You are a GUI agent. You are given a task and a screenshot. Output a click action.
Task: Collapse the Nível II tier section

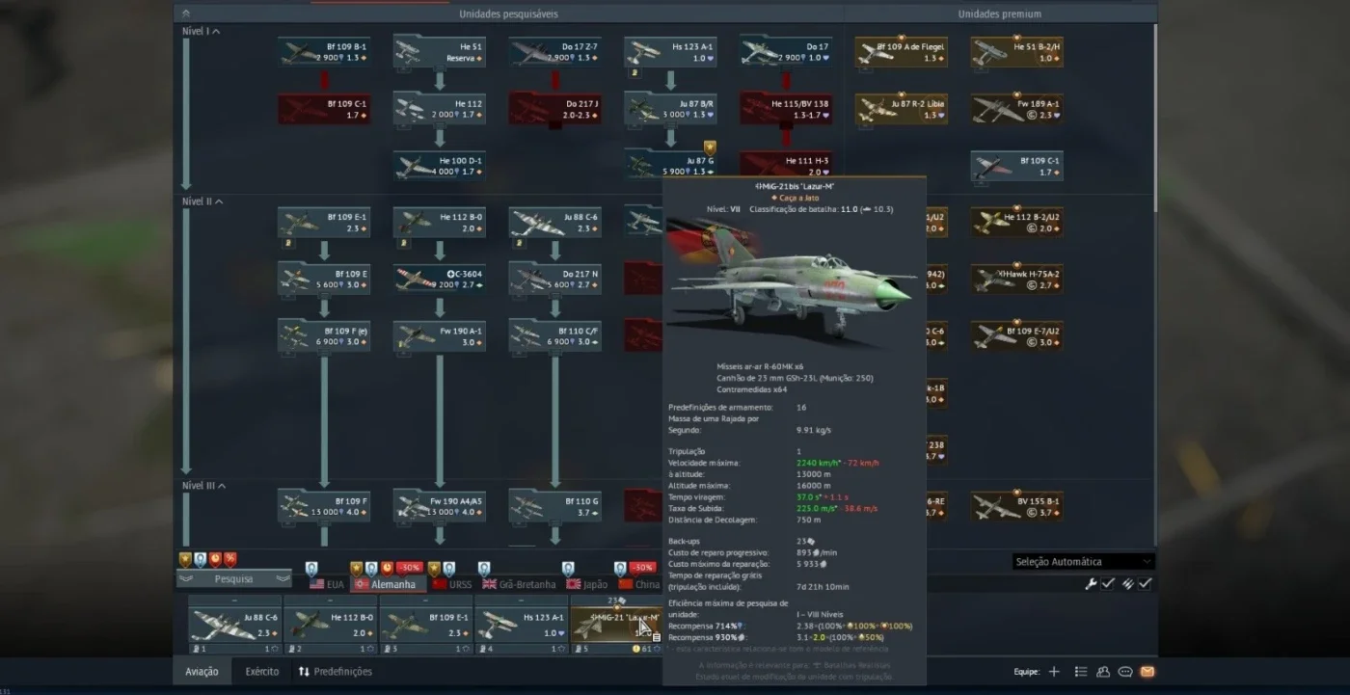202,201
